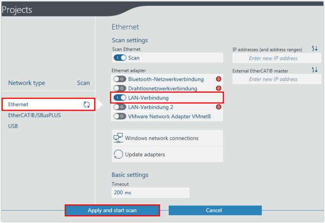Screen dimensions: 325x223
Task: Click the Windows network connections icon
Action: coord(118,138)
